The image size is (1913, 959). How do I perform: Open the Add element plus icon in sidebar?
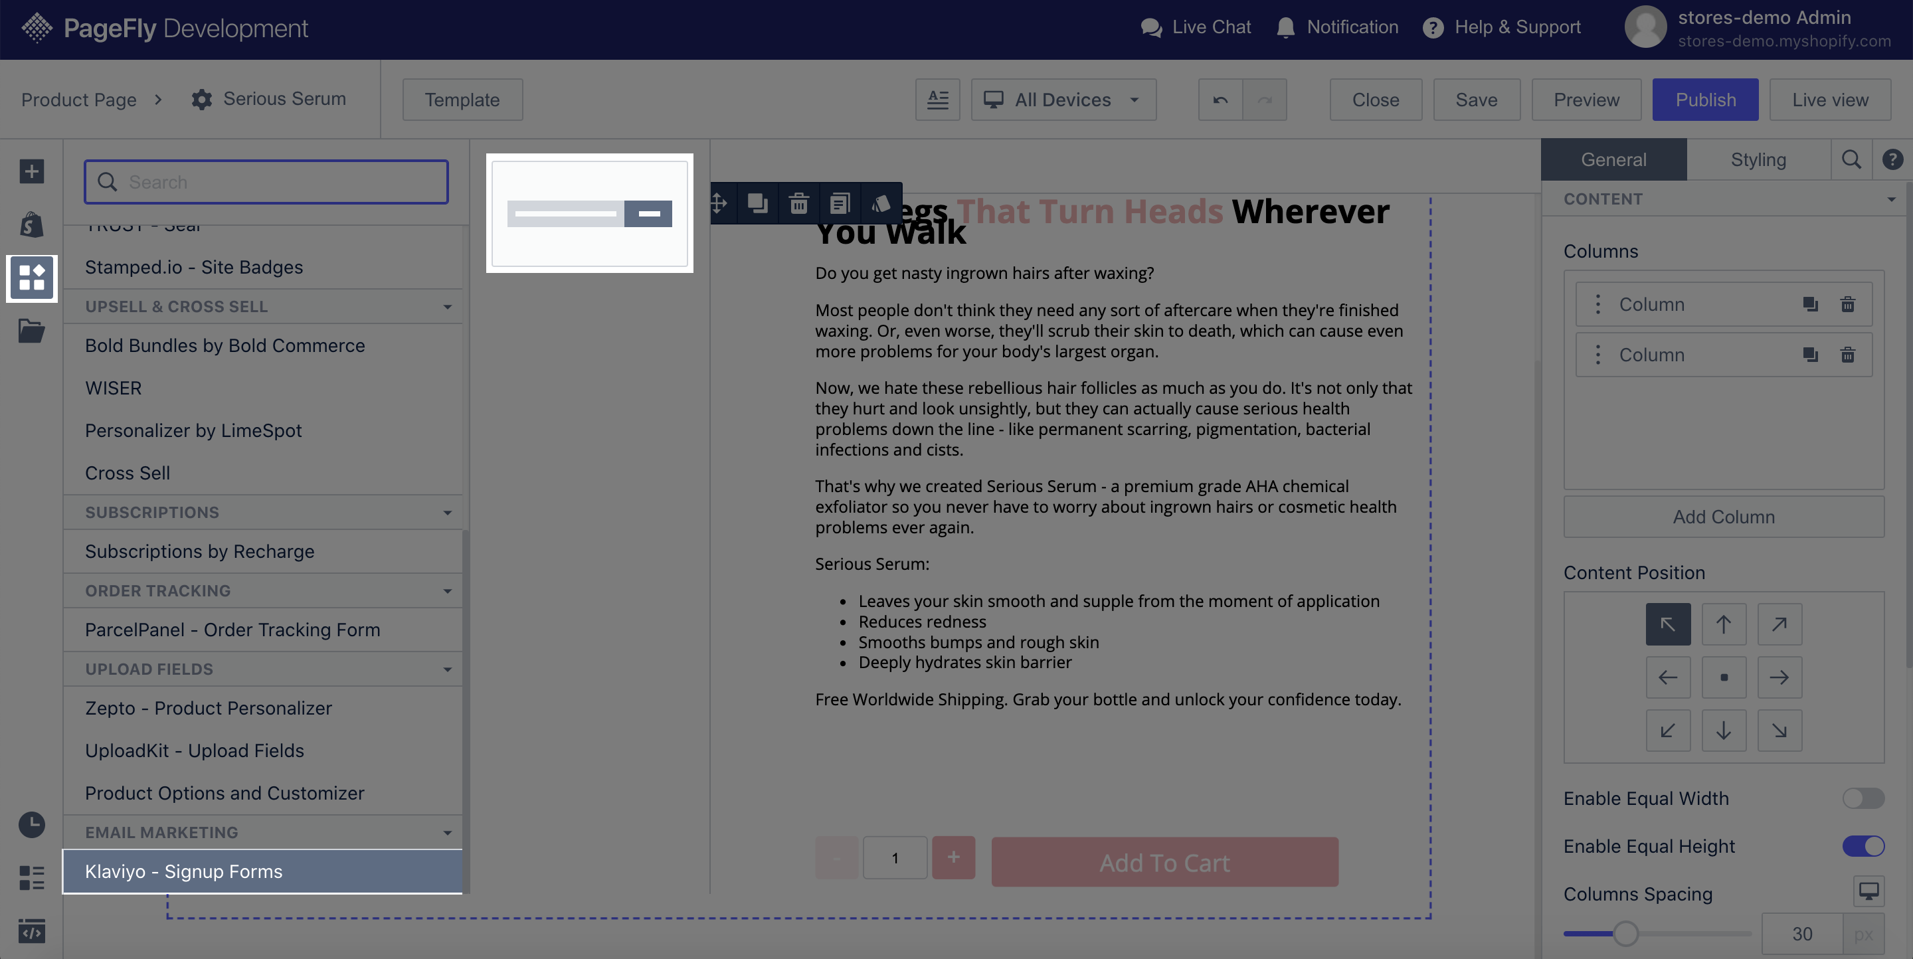point(31,171)
